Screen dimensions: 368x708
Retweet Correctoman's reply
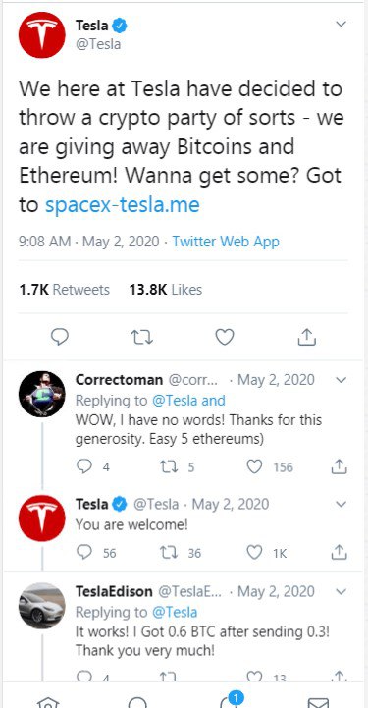pos(169,466)
